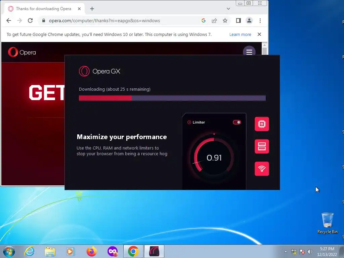Switch to Opera GX installer in taskbar

154,251
